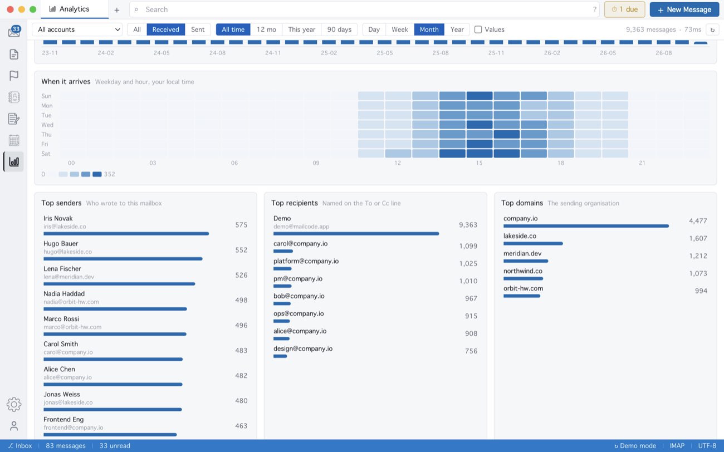The image size is (724, 452).
Task: Click UTF-8 encoding in status bar
Action: pos(707,446)
